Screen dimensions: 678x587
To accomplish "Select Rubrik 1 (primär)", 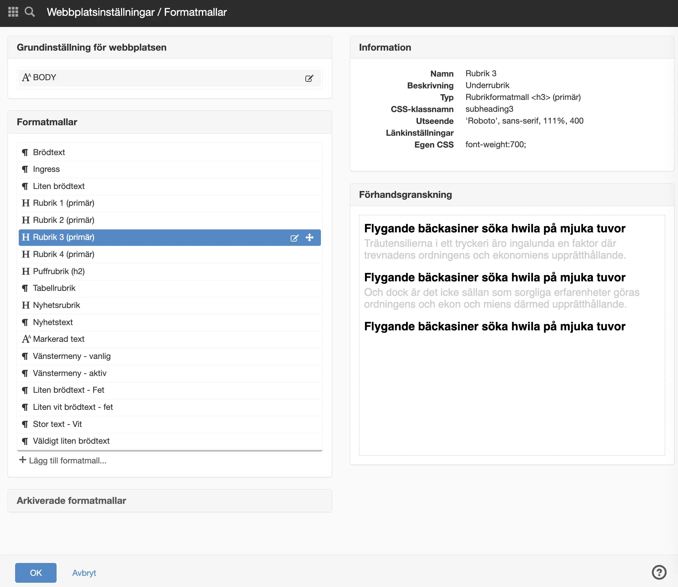I will (170, 203).
